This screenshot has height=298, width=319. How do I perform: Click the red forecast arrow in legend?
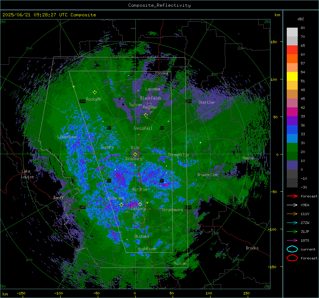(292, 196)
